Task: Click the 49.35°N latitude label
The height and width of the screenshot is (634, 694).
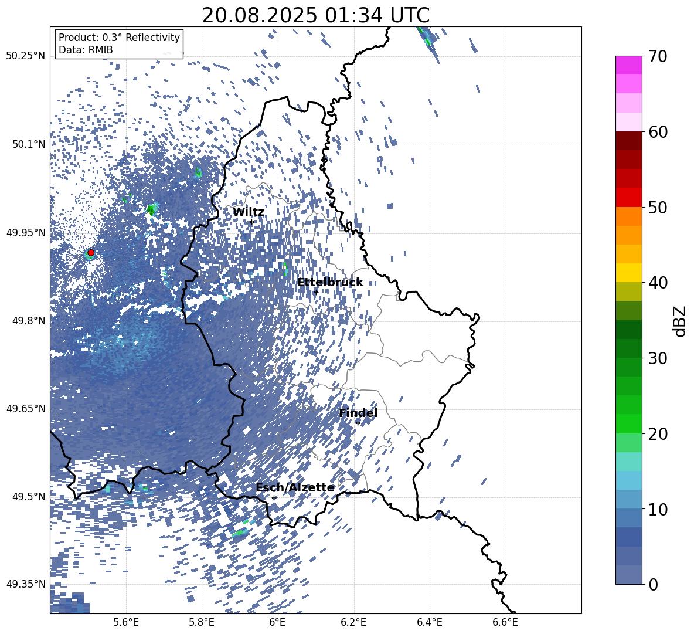Action: pos(26,584)
